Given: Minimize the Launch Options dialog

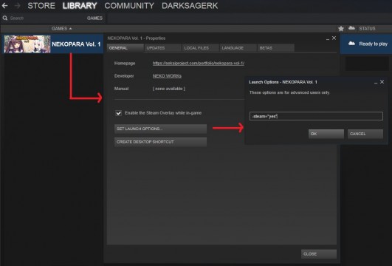Looking at the screenshot, I should coord(376,83).
